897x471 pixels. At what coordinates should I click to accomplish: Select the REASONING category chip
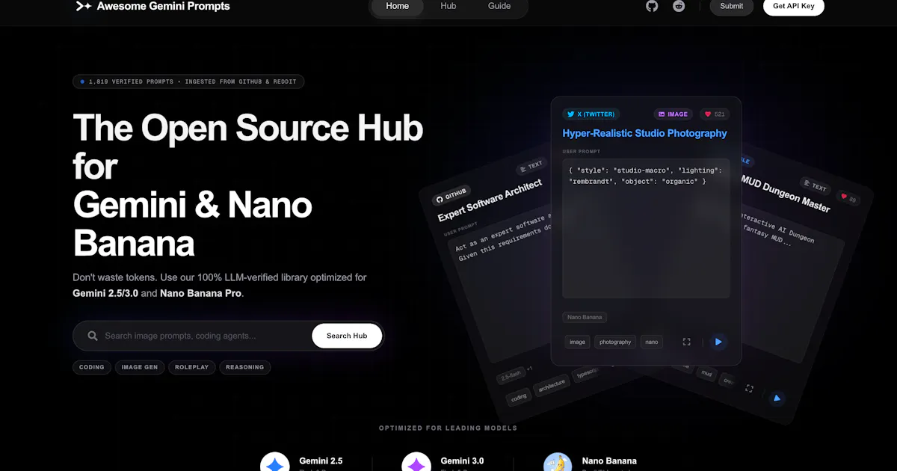pos(245,367)
